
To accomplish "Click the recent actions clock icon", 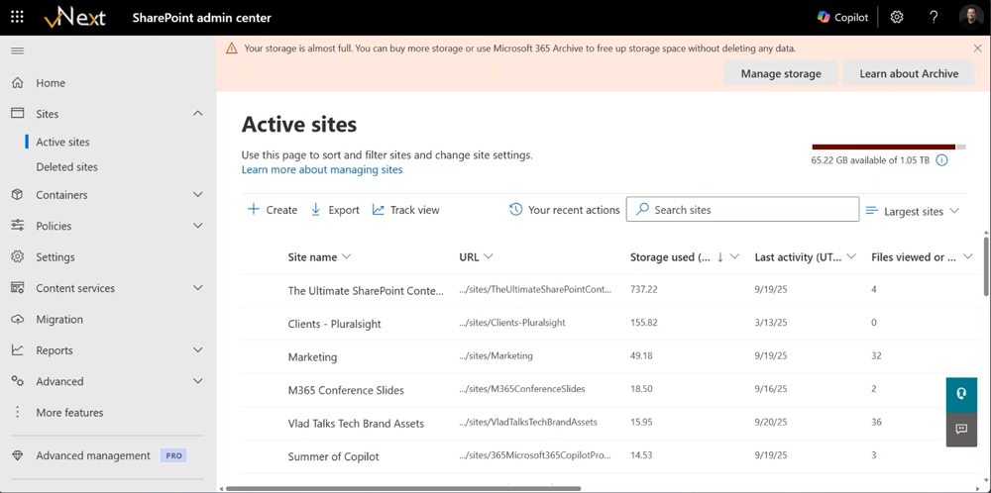I will [x=515, y=210].
